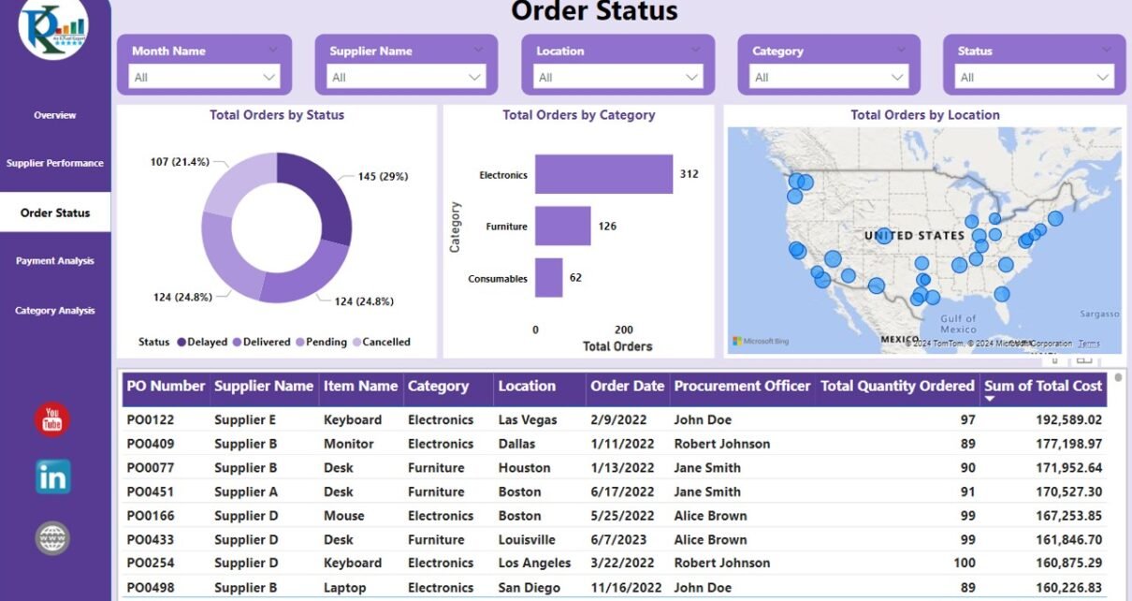This screenshot has width=1132, height=601.
Task: Expand the Month Name dropdown
Action: pyautogui.click(x=269, y=78)
